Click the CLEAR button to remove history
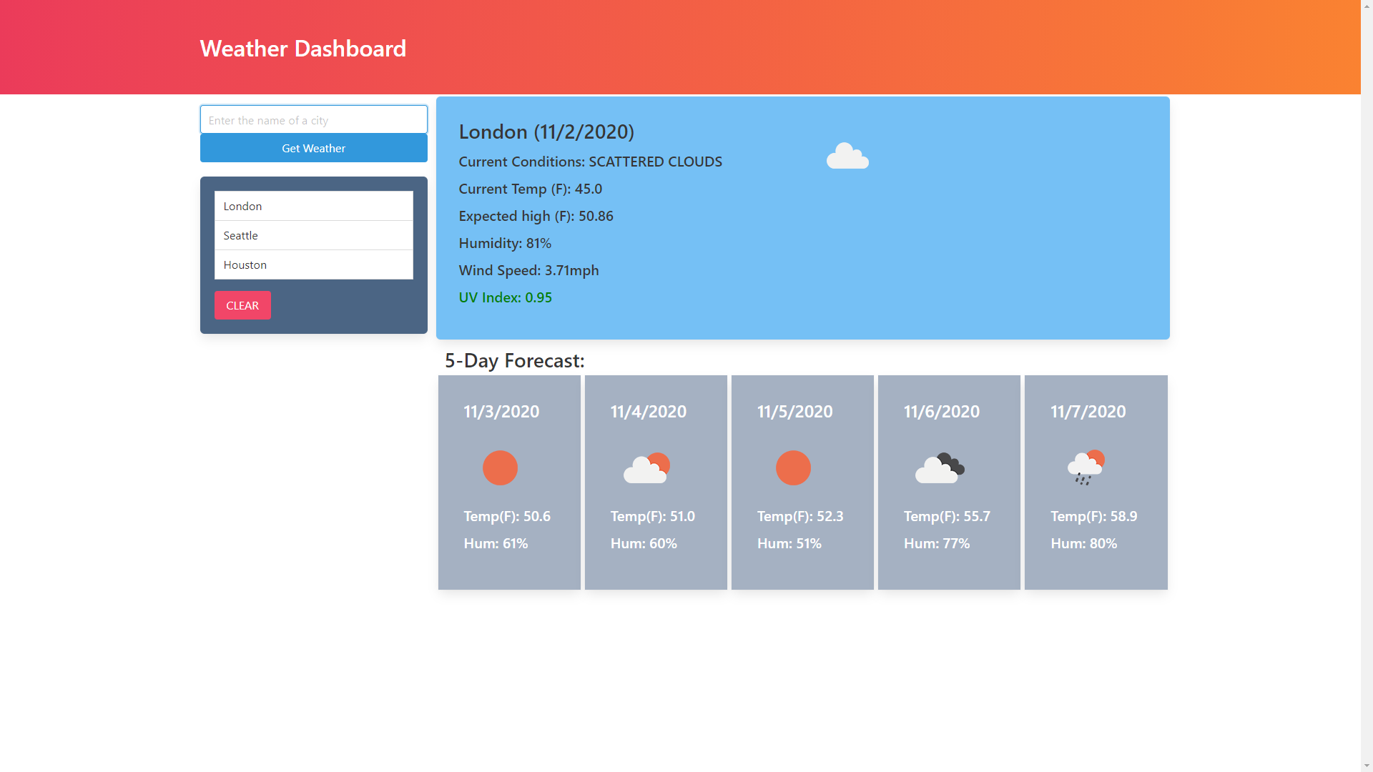Viewport: 1373px width, 772px height. (242, 305)
